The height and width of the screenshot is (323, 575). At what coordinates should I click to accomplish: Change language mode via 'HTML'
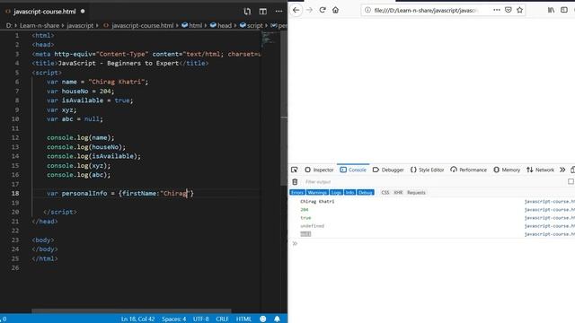point(243,319)
